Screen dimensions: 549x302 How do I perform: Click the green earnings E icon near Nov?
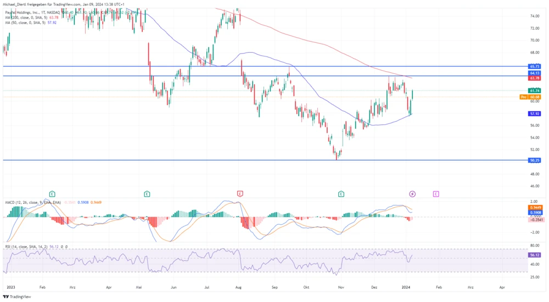click(x=341, y=193)
